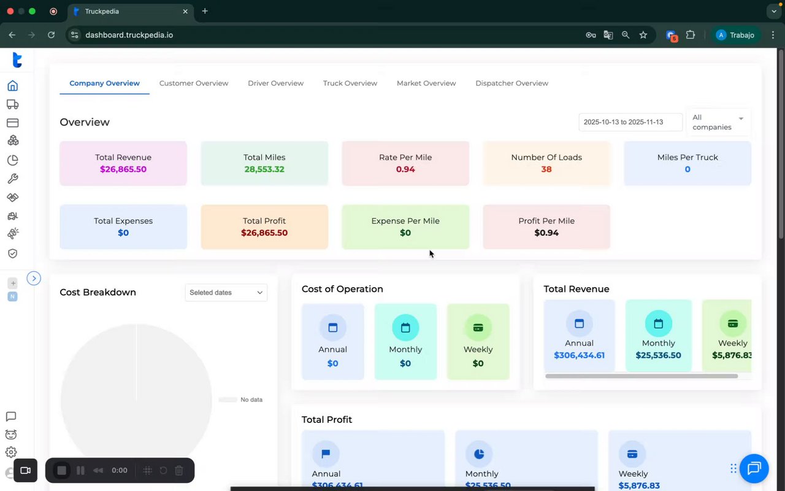The height and width of the screenshot is (491, 785).
Task: Open the Home dashboard sidebar icon
Action: click(x=12, y=85)
